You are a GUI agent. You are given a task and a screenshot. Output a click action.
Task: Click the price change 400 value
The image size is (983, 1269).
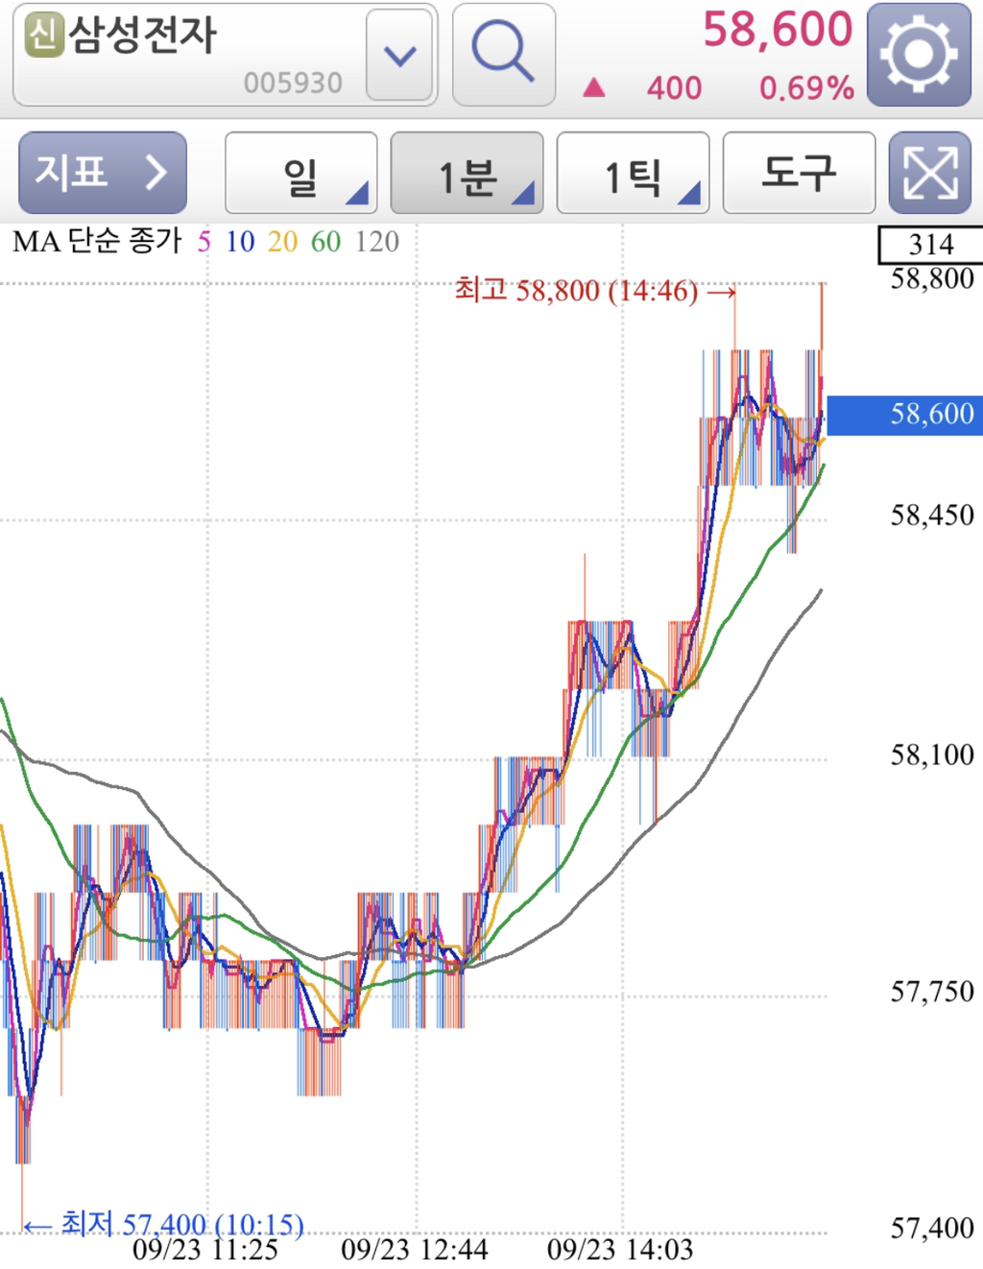click(x=674, y=88)
